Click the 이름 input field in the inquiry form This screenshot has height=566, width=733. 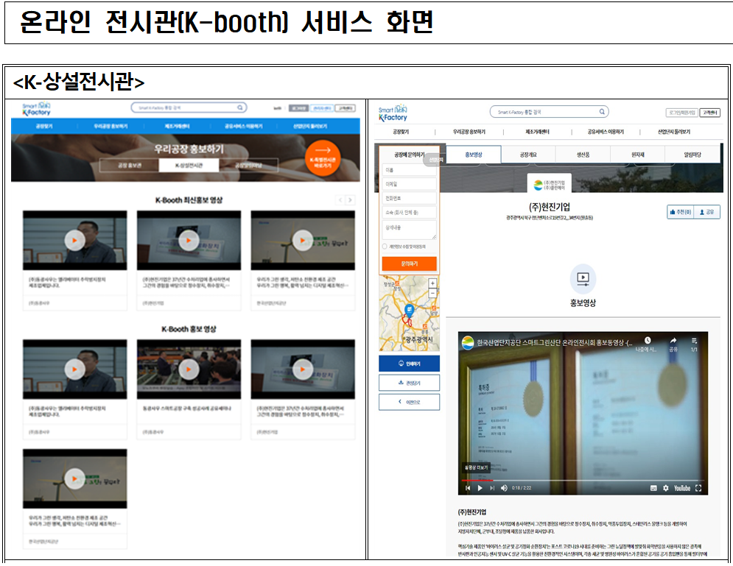[410, 171]
